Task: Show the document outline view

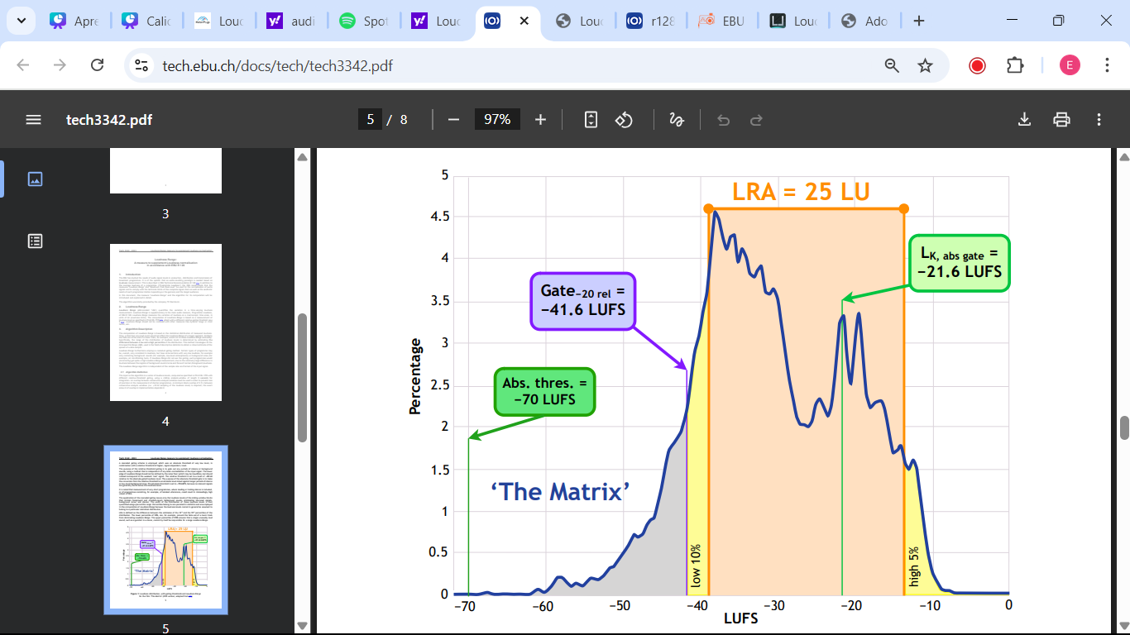Action: coord(35,241)
